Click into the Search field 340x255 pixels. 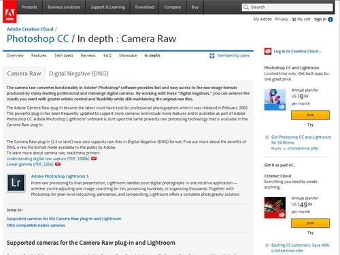287,7
